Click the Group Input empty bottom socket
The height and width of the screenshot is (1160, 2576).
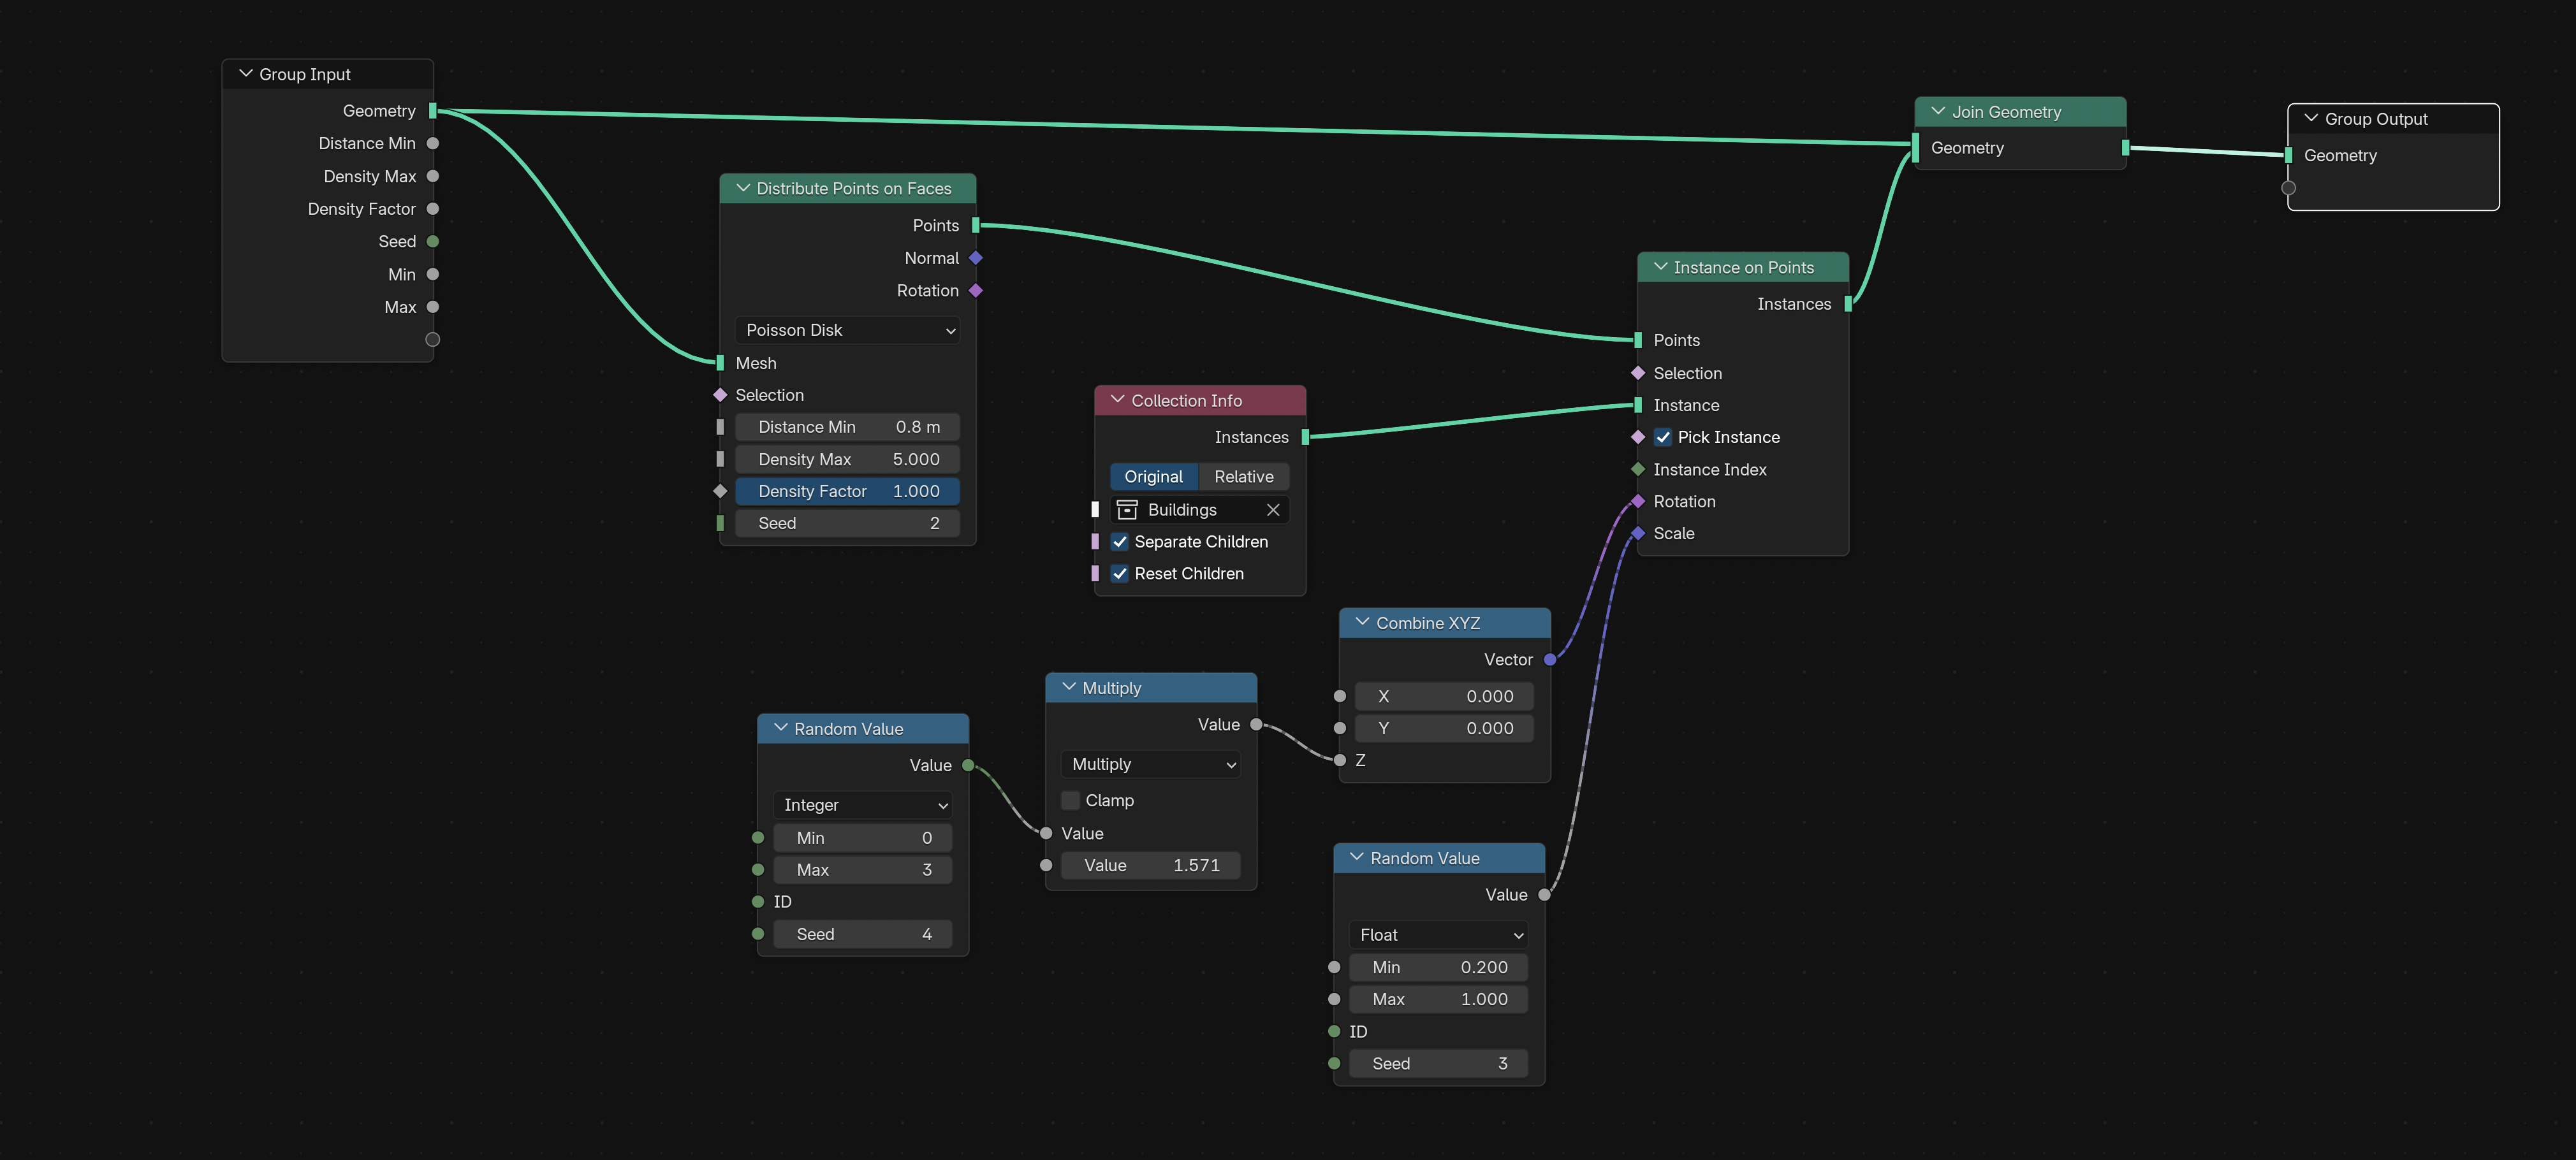click(433, 339)
